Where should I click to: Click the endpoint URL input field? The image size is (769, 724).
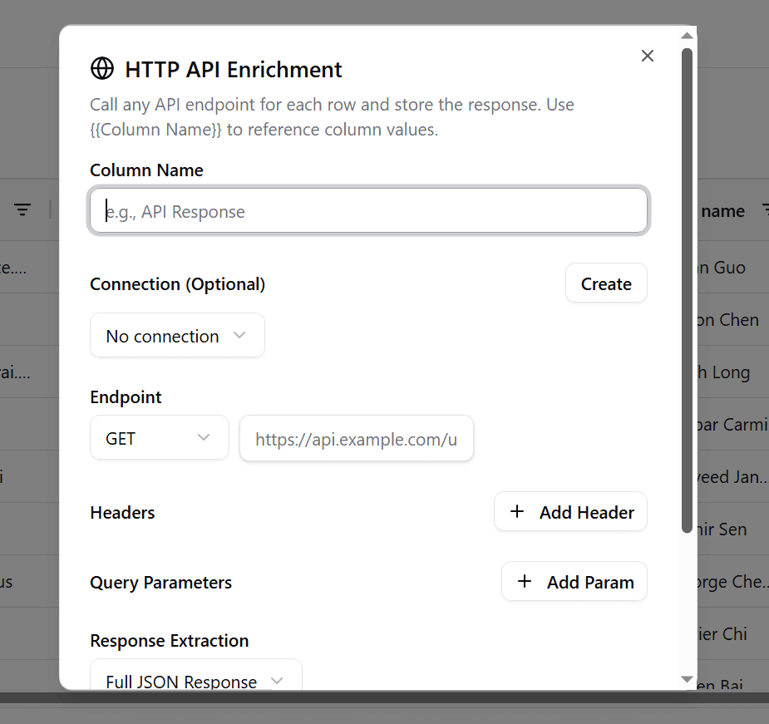click(356, 439)
